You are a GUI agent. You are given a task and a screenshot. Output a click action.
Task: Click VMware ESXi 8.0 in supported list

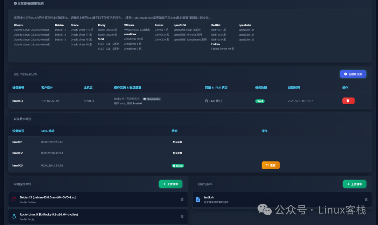tap(137, 30)
